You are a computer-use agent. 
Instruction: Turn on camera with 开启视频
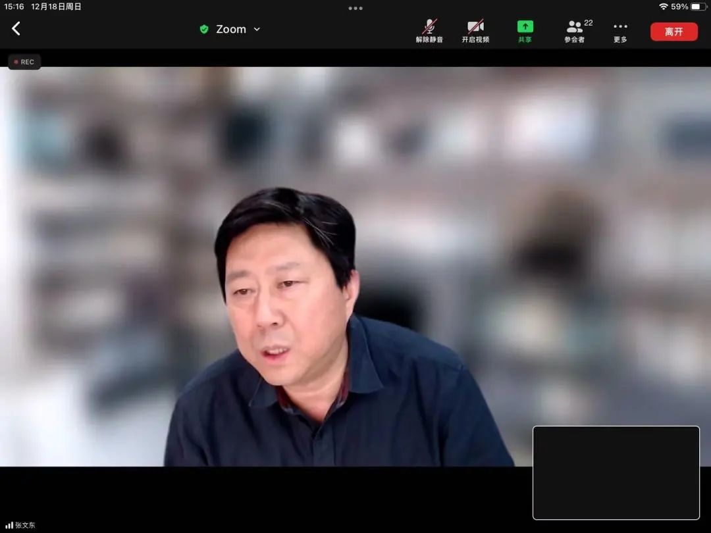[x=475, y=31]
